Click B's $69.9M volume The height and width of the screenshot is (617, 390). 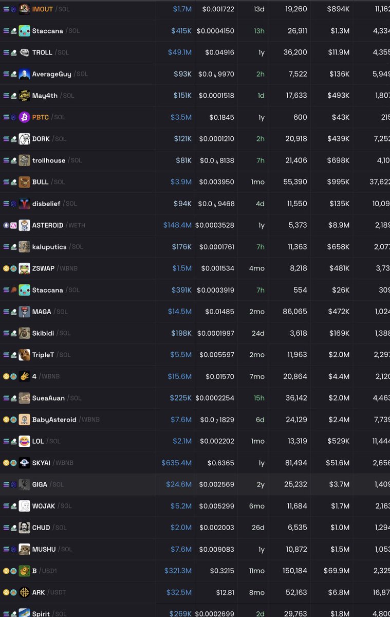[337, 571]
